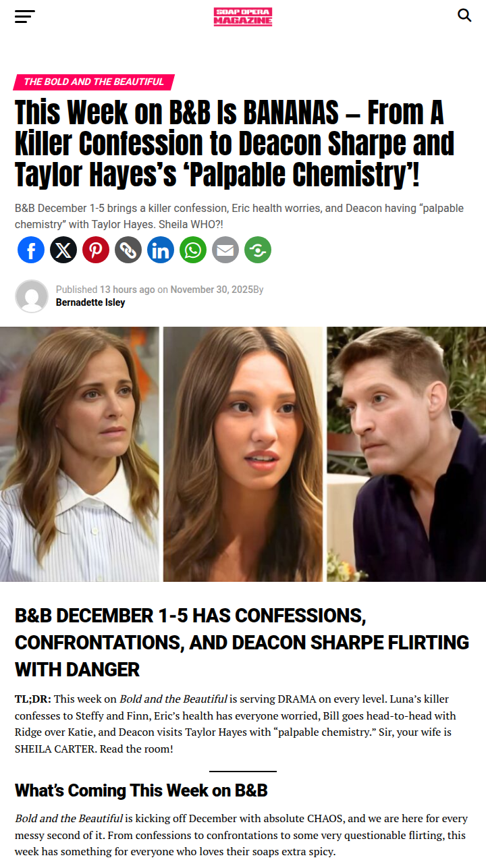Share the article via WhatsApp

click(193, 250)
